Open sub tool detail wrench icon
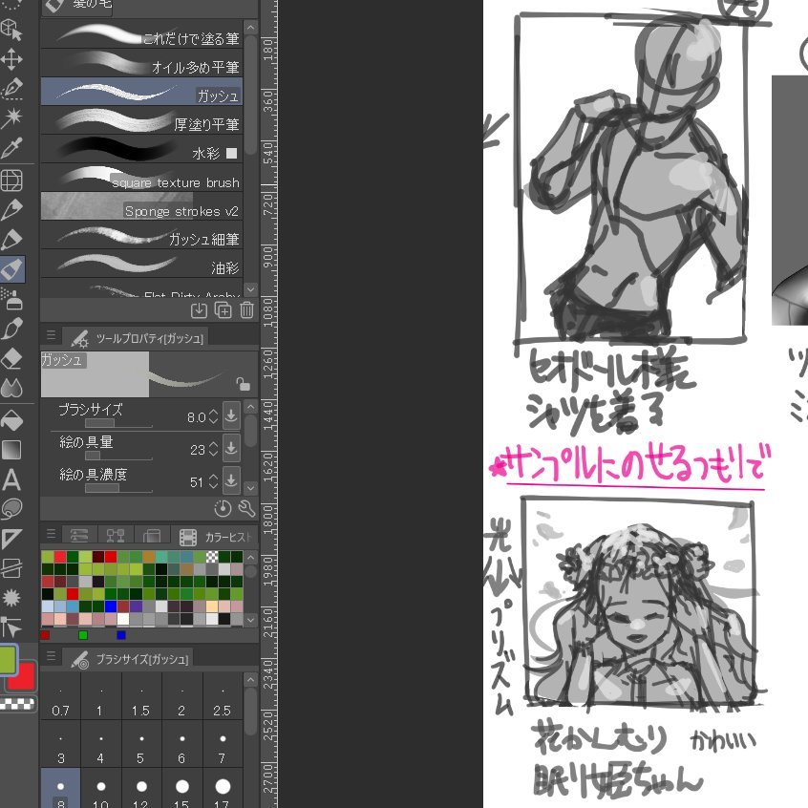The width and height of the screenshot is (808, 808). (x=246, y=509)
